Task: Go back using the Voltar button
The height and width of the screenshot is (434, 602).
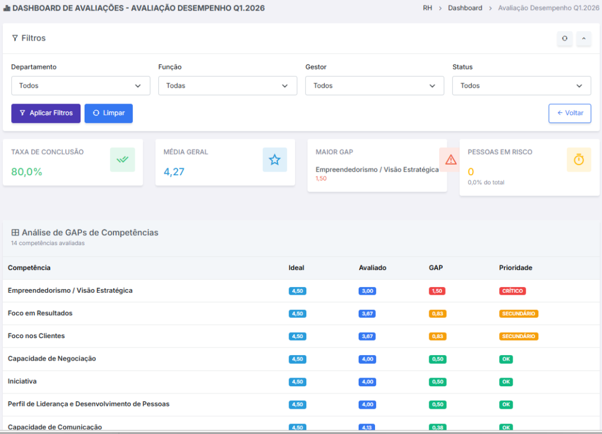Action: 570,113
